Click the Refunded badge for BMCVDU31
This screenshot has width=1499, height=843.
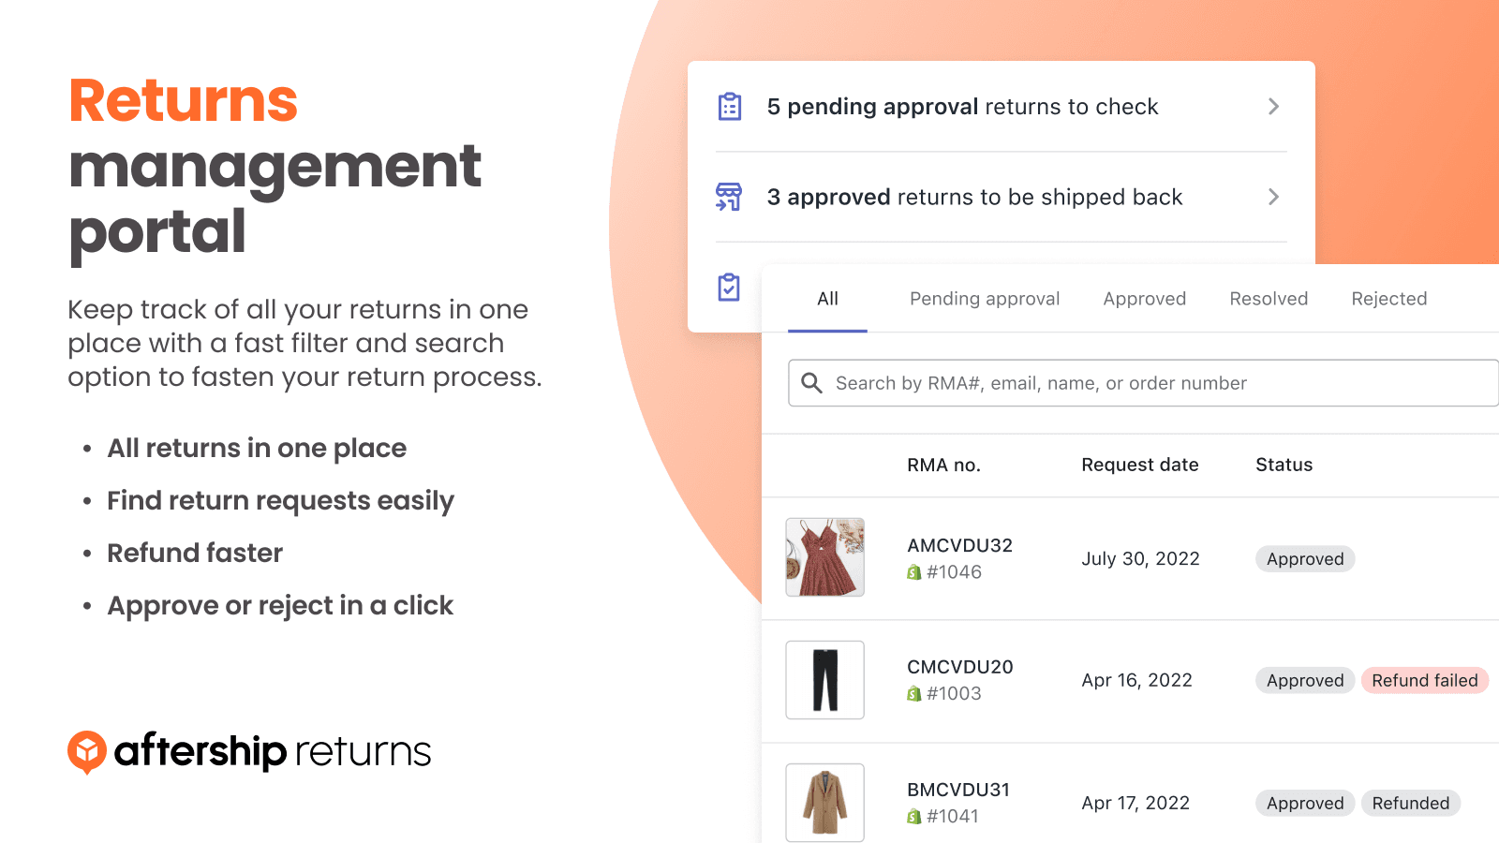point(1411,803)
